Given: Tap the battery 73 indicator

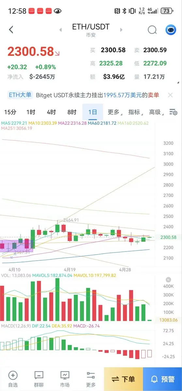Looking at the screenshot, I should pyautogui.click(x=166, y=11).
